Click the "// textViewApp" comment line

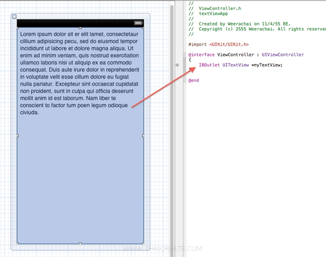click(208, 14)
